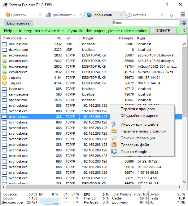The height and width of the screenshot is (206, 188).
Task: Click horizontal scrollbar right arrow
Action: click(x=179, y=187)
